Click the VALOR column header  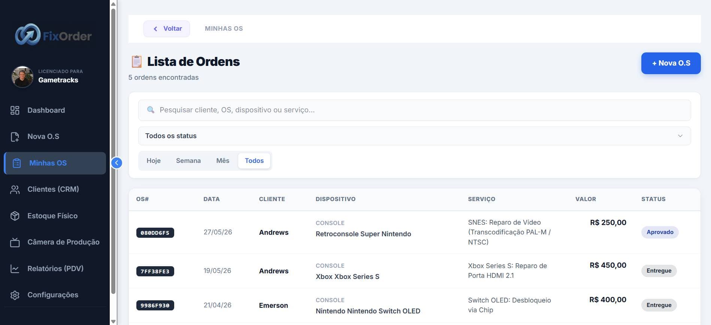(x=586, y=199)
